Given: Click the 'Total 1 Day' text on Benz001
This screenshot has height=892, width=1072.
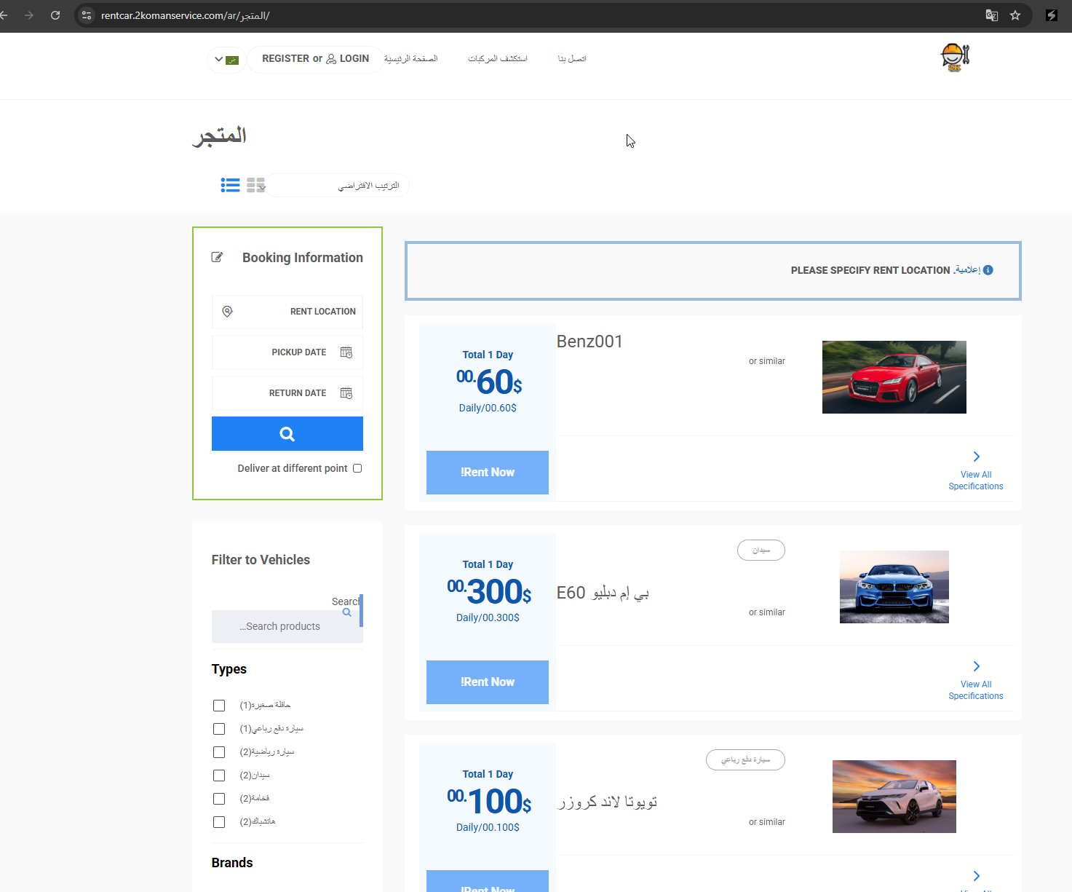Looking at the screenshot, I should (488, 355).
